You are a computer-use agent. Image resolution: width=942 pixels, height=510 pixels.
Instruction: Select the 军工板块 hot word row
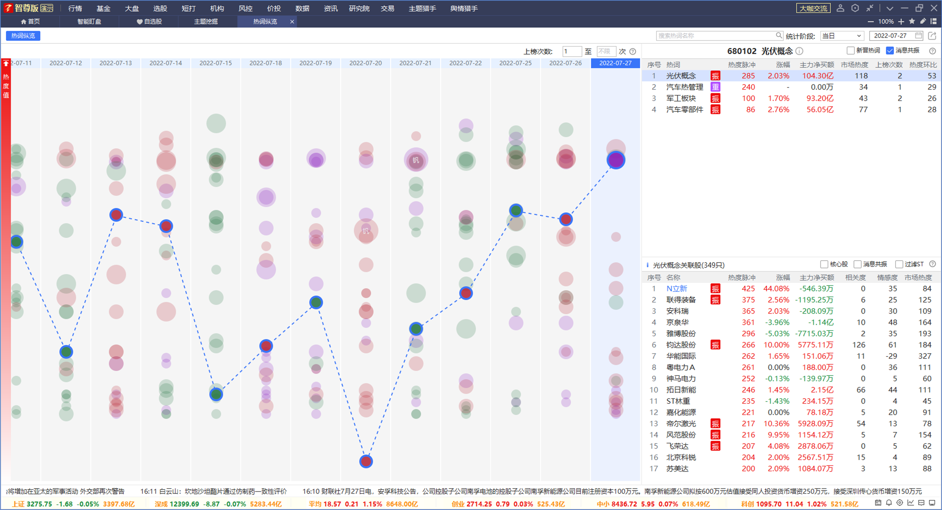(x=792, y=99)
